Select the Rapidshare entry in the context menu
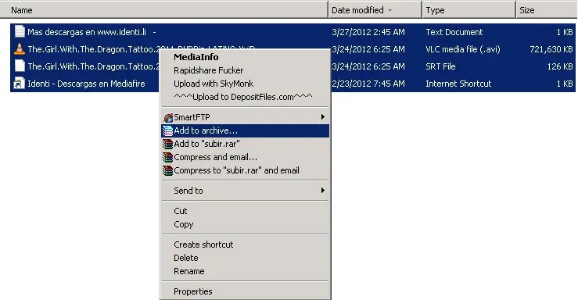The height and width of the screenshot is (300, 578). [245, 70]
